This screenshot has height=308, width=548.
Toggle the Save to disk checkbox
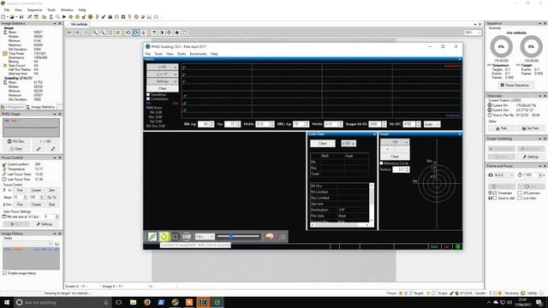tap(495, 198)
